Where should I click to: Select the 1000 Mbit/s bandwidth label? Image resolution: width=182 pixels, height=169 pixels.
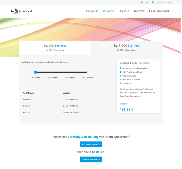87,78
